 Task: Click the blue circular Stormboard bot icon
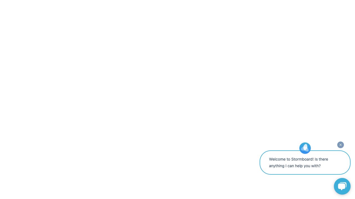coord(305,148)
